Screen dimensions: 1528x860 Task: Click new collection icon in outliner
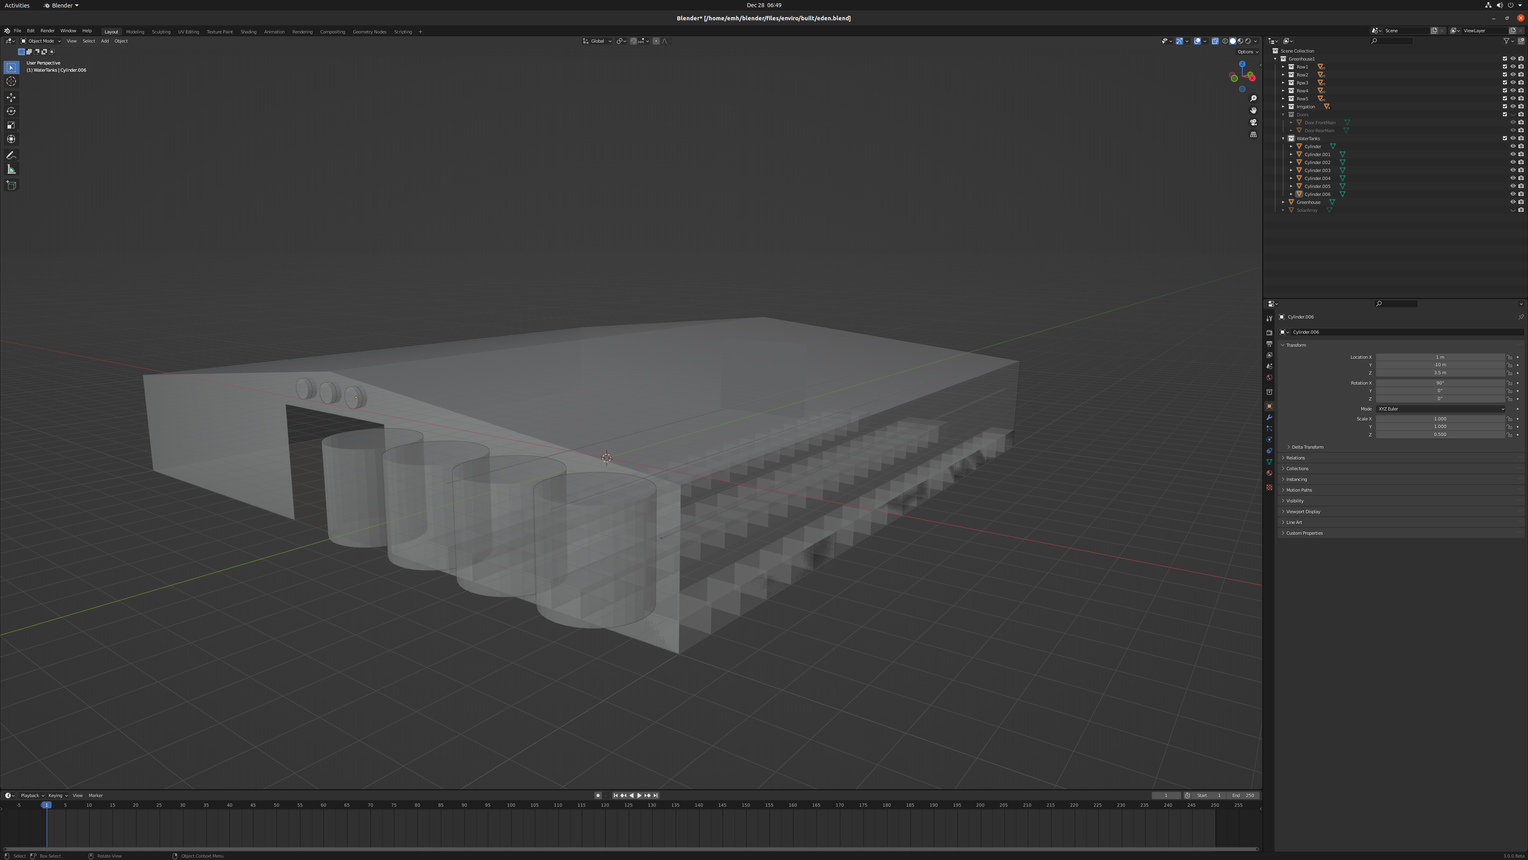pyautogui.click(x=1522, y=41)
